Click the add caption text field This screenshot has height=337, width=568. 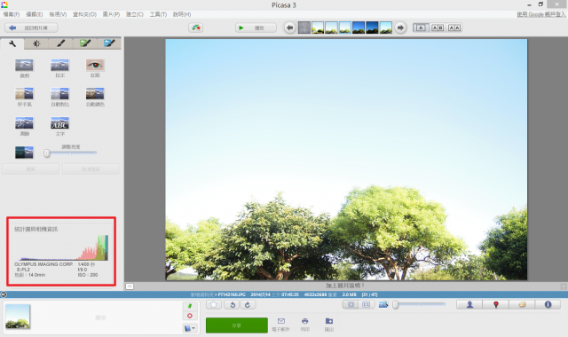(345, 286)
